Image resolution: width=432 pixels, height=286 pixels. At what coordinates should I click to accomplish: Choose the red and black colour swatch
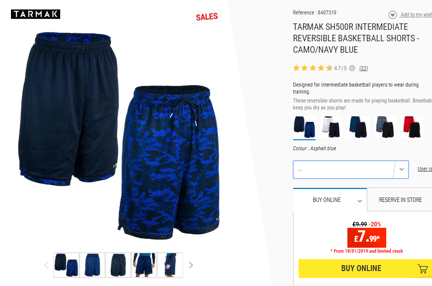point(412,127)
